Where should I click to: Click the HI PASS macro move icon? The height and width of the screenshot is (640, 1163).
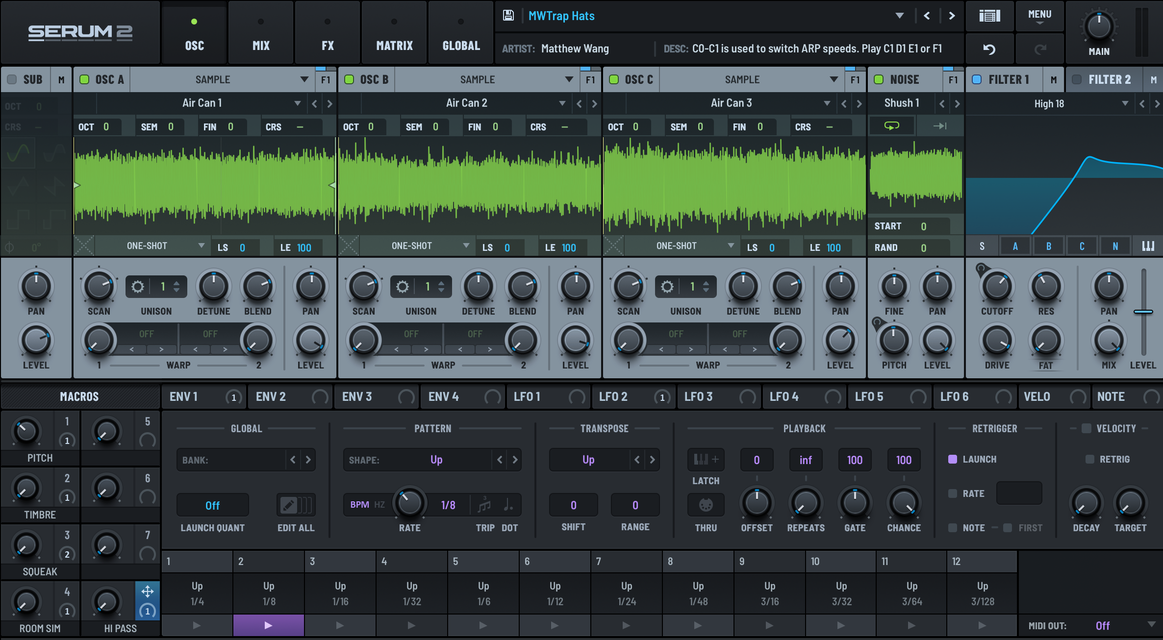coord(148,591)
